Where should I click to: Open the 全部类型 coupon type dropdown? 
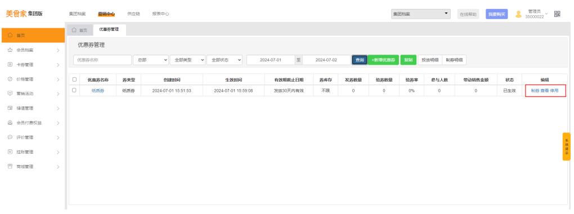click(187, 60)
